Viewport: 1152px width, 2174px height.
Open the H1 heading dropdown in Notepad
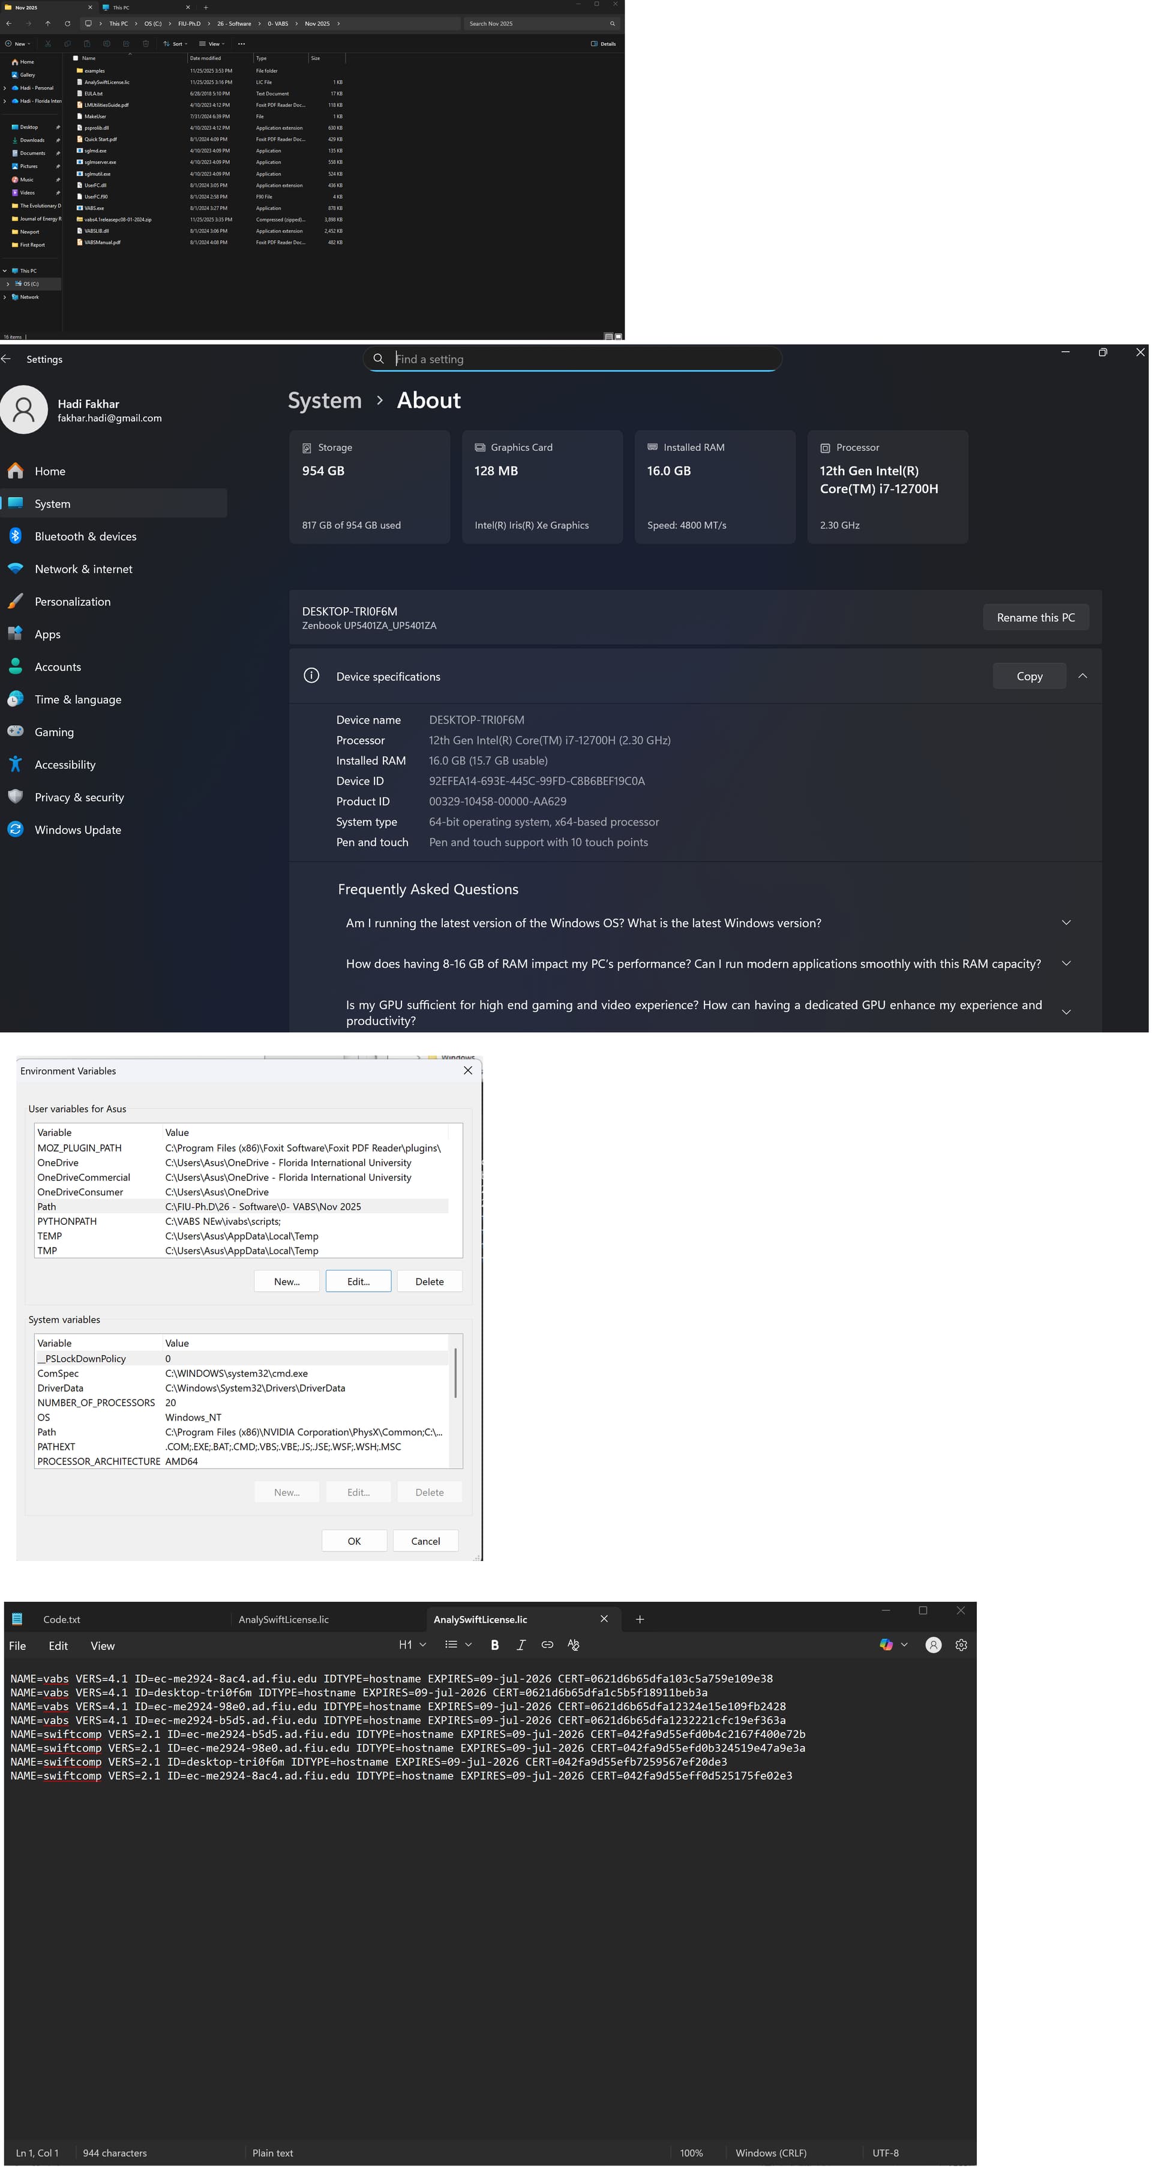(412, 1645)
